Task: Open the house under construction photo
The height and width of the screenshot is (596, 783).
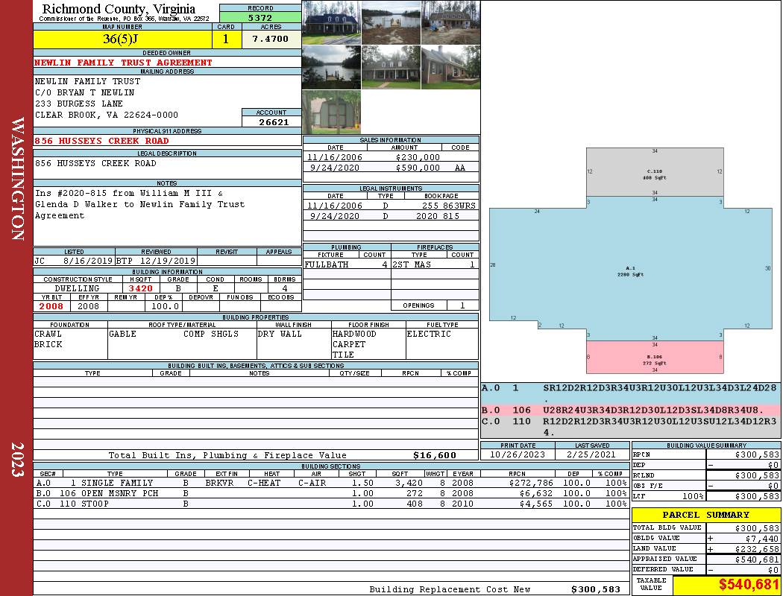Action: point(450,22)
